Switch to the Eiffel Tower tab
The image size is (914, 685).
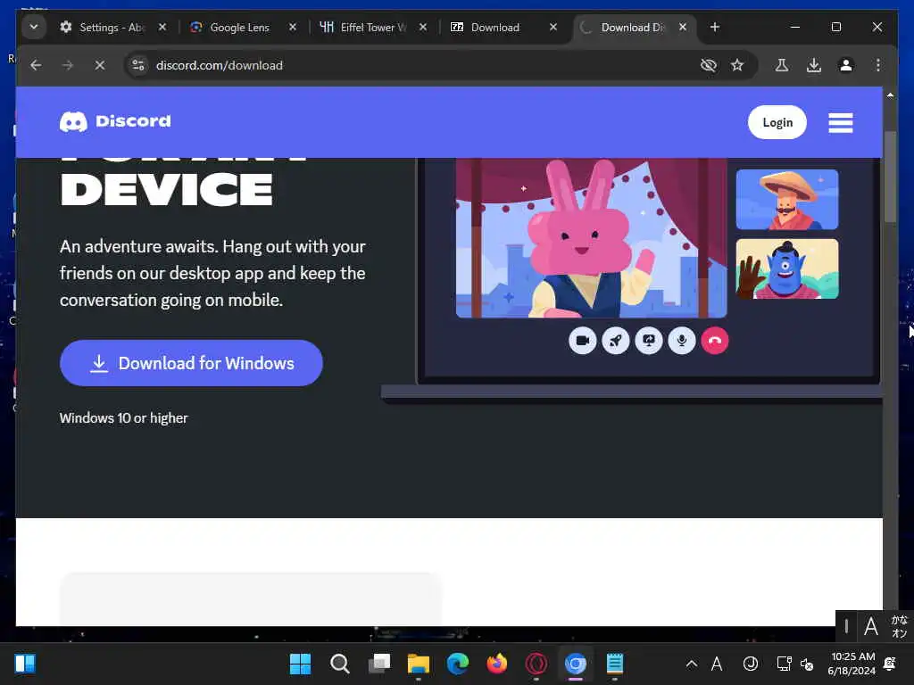374,28
